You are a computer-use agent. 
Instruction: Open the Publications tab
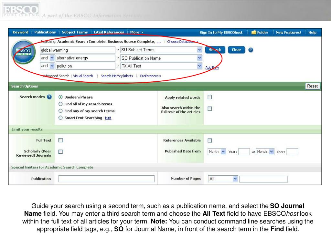coord(45,32)
